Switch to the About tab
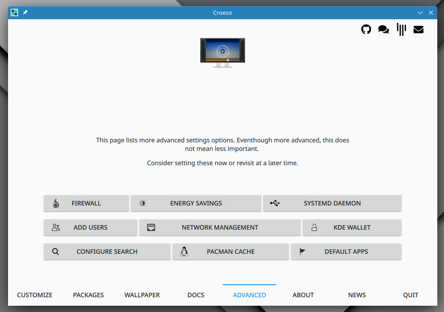The image size is (444, 312). point(303,295)
